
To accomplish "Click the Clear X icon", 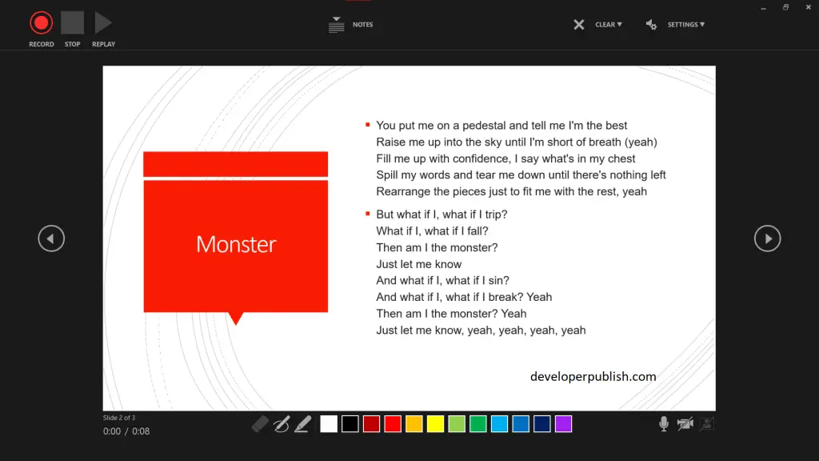I will tap(579, 25).
